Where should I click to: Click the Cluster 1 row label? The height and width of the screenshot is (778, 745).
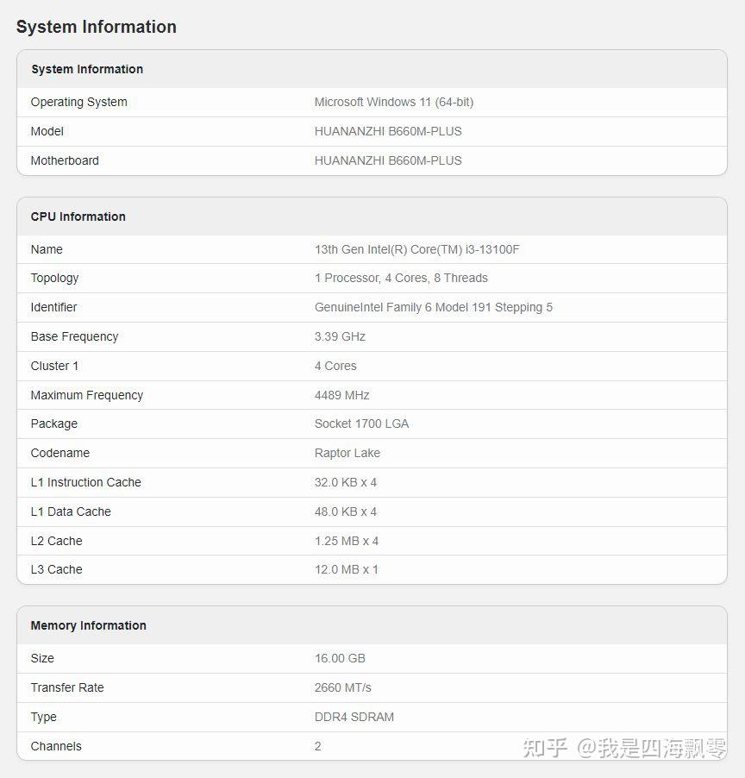pyautogui.click(x=54, y=366)
